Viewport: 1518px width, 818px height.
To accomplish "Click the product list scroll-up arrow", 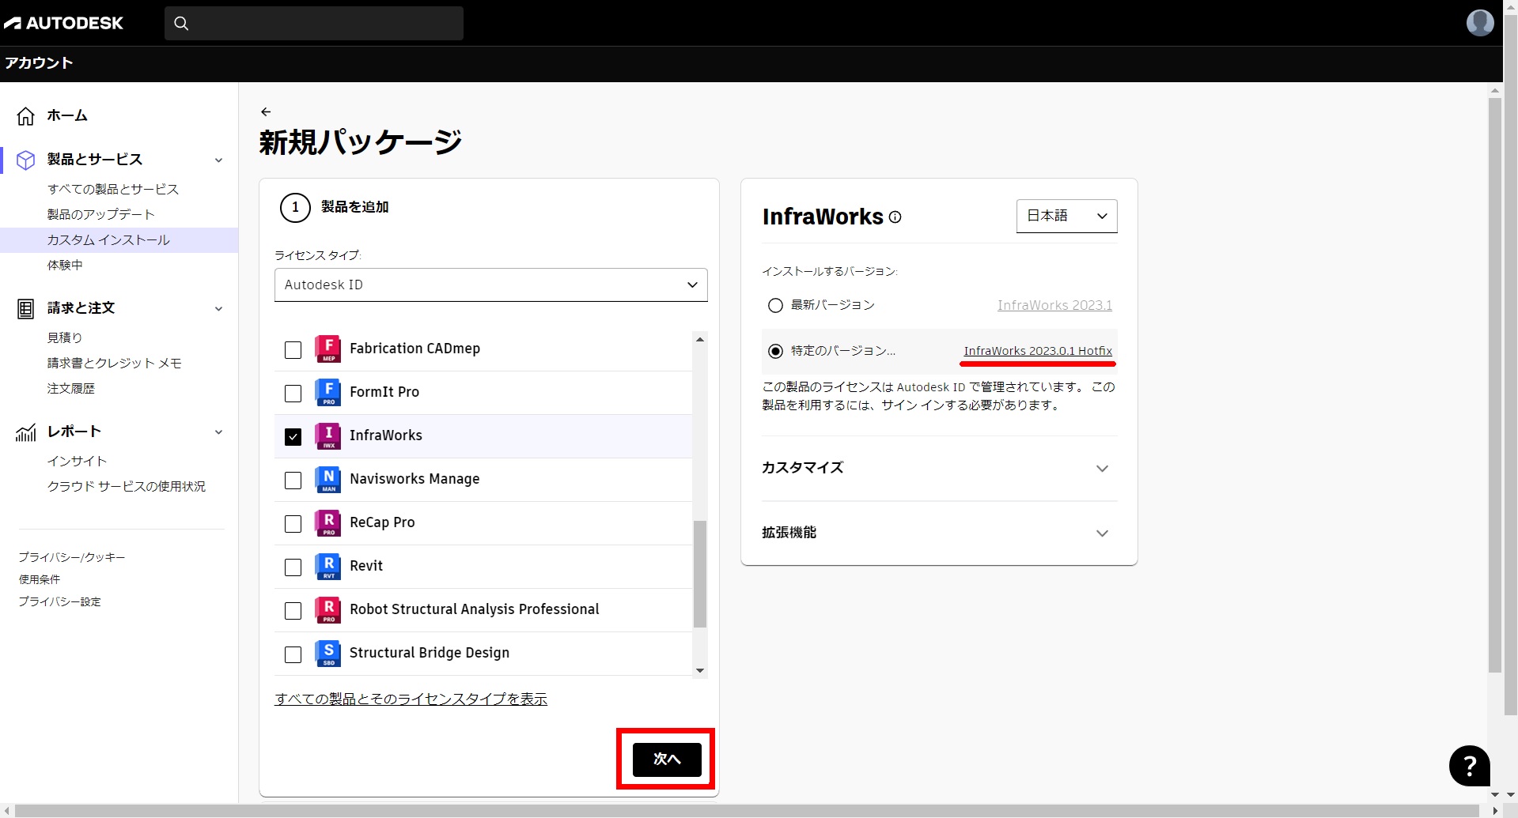I will 699,339.
